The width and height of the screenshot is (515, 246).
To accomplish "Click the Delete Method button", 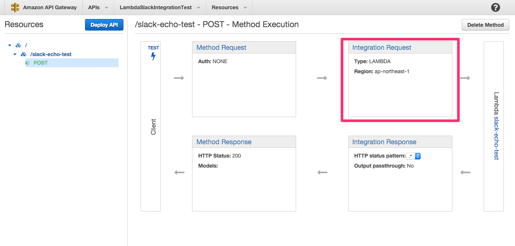I will tap(486, 25).
